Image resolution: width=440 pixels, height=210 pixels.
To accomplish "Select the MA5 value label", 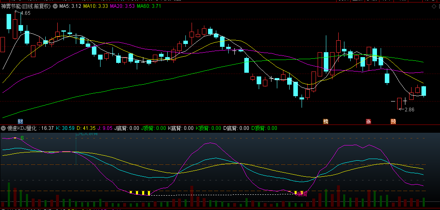I will [70, 7].
